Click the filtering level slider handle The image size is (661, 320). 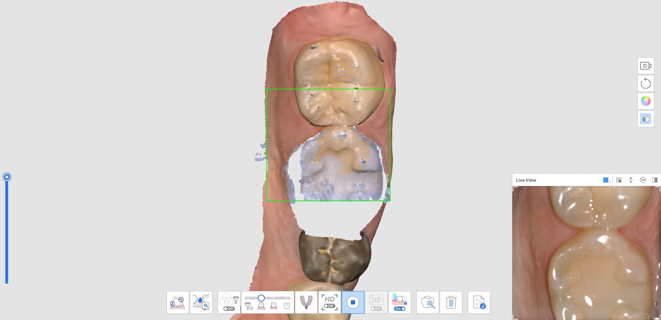tap(261, 298)
